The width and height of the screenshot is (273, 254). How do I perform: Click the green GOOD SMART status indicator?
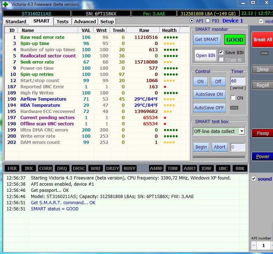click(235, 40)
